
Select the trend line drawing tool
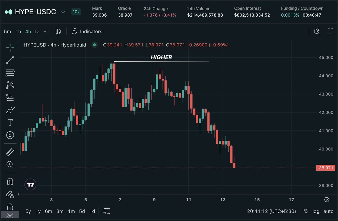click(10, 60)
